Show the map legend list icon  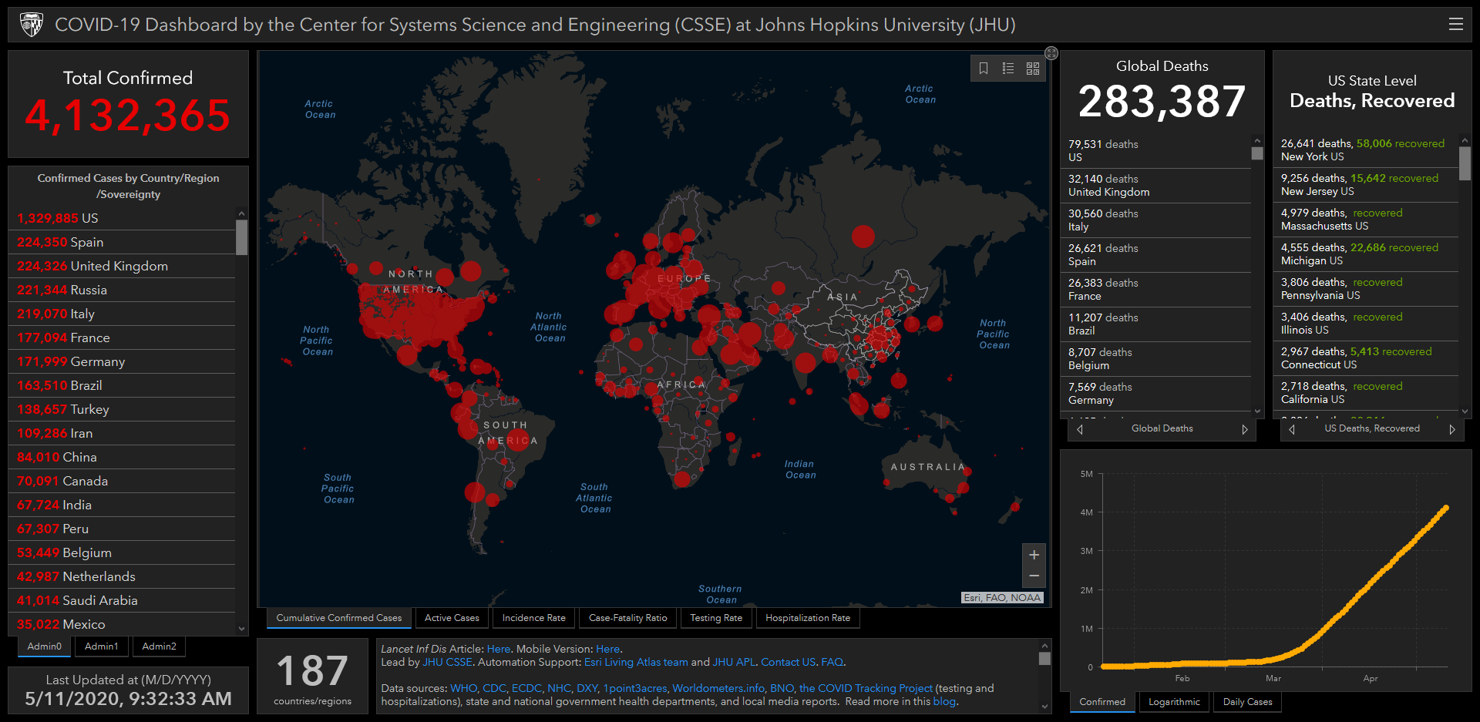1007,69
